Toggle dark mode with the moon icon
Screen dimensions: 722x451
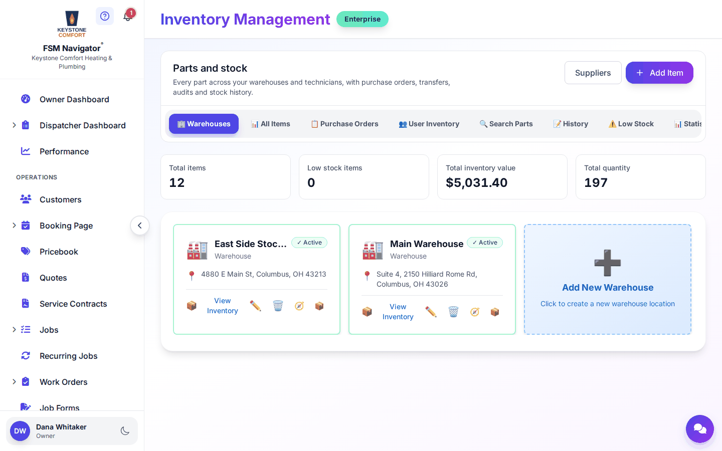(x=125, y=431)
